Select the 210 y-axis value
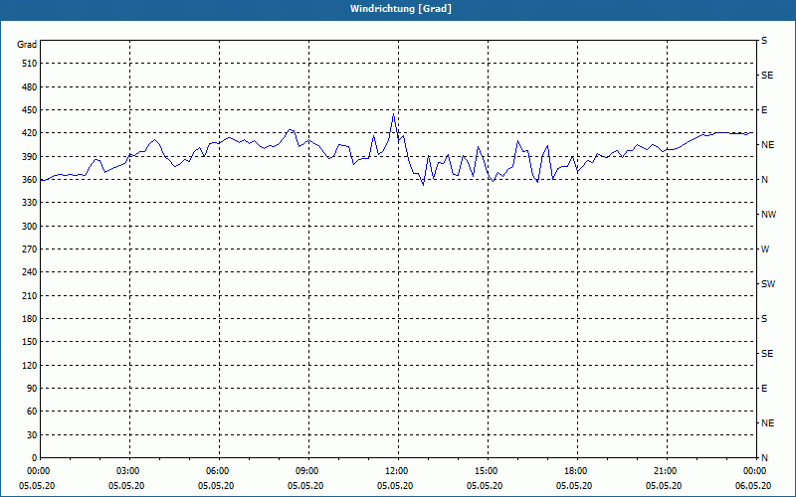Image resolution: width=796 pixels, height=497 pixels. [x=30, y=295]
